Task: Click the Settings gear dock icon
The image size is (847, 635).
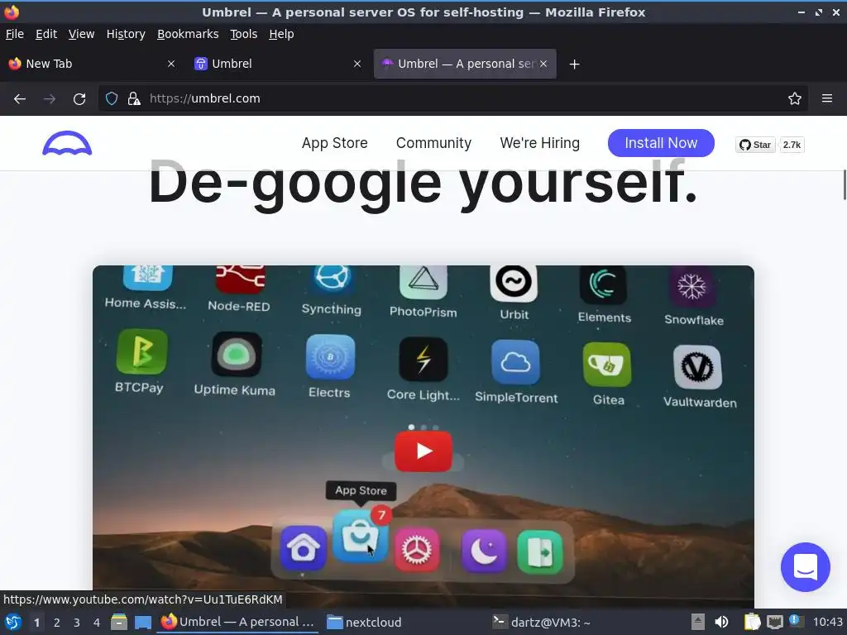Action: [417, 550]
